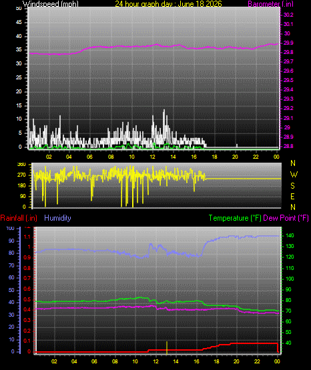The width and height of the screenshot is (311, 370).
Task: Select the "35" windspeed axis value
Action: coord(19,49)
